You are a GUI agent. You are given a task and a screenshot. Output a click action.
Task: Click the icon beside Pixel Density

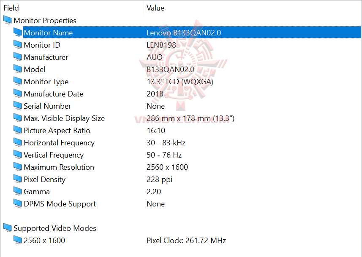(x=18, y=179)
